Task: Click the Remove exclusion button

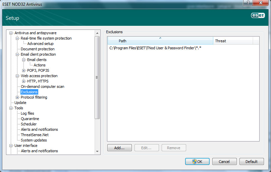Action: (174, 148)
